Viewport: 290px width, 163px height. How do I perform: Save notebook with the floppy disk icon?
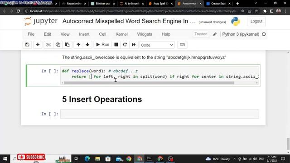[x=27, y=45]
